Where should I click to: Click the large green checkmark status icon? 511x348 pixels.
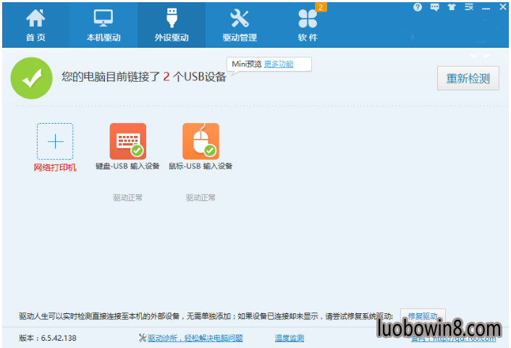(x=31, y=78)
